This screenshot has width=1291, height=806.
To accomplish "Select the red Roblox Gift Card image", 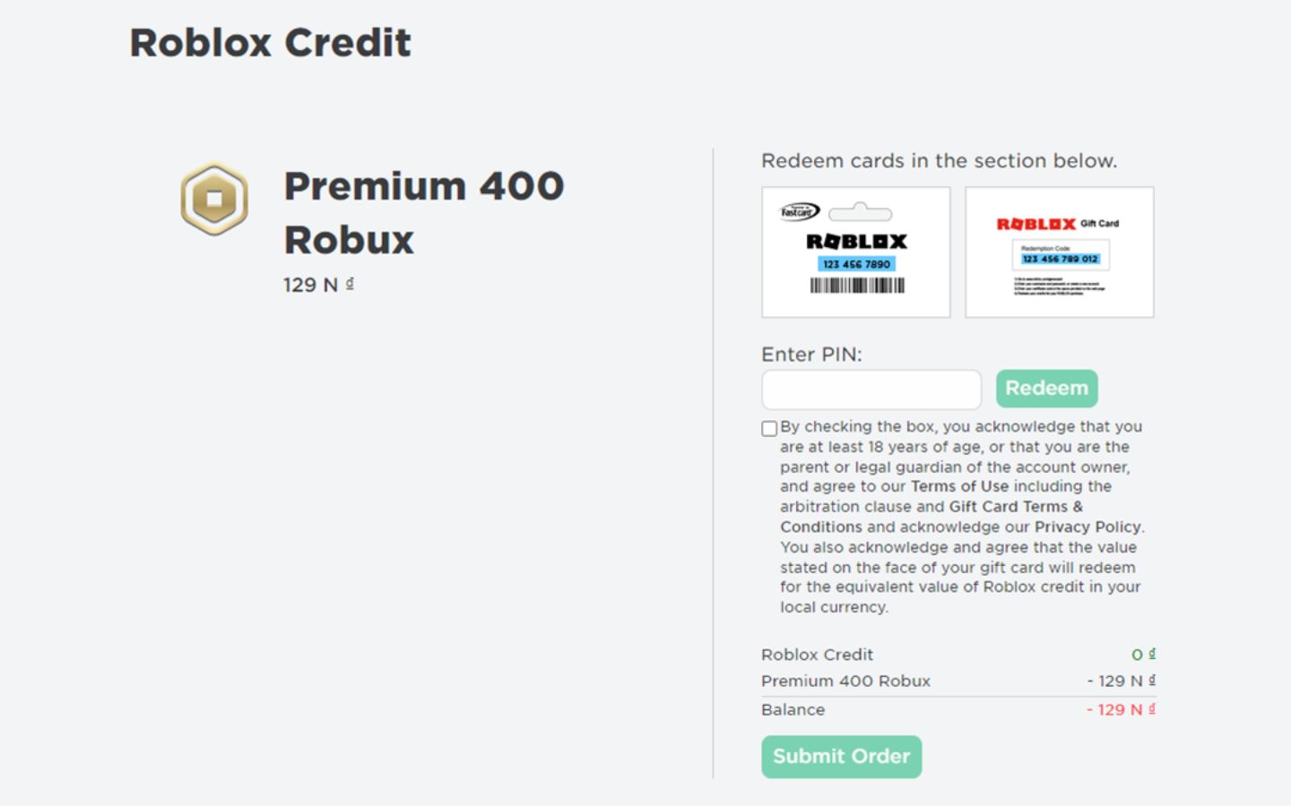I will coord(1059,252).
